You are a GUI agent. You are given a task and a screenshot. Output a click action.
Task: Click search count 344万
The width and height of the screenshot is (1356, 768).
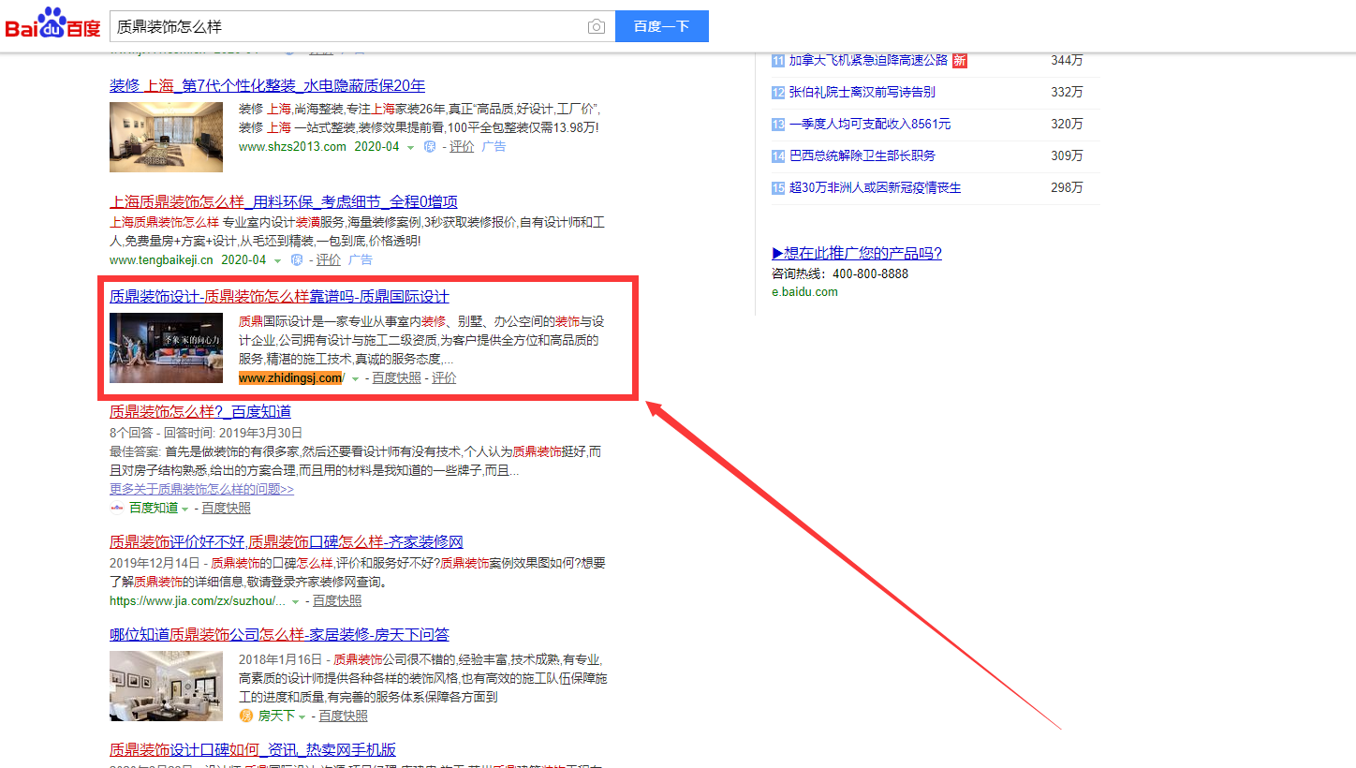click(1067, 61)
